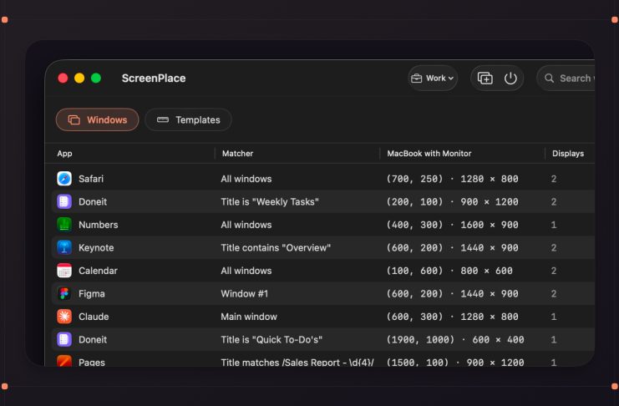Click the Keynote app icon
Viewport: 619px width, 406px height.
coord(64,247)
